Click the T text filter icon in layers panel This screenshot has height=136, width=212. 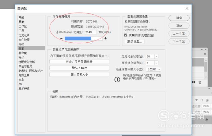196,100
